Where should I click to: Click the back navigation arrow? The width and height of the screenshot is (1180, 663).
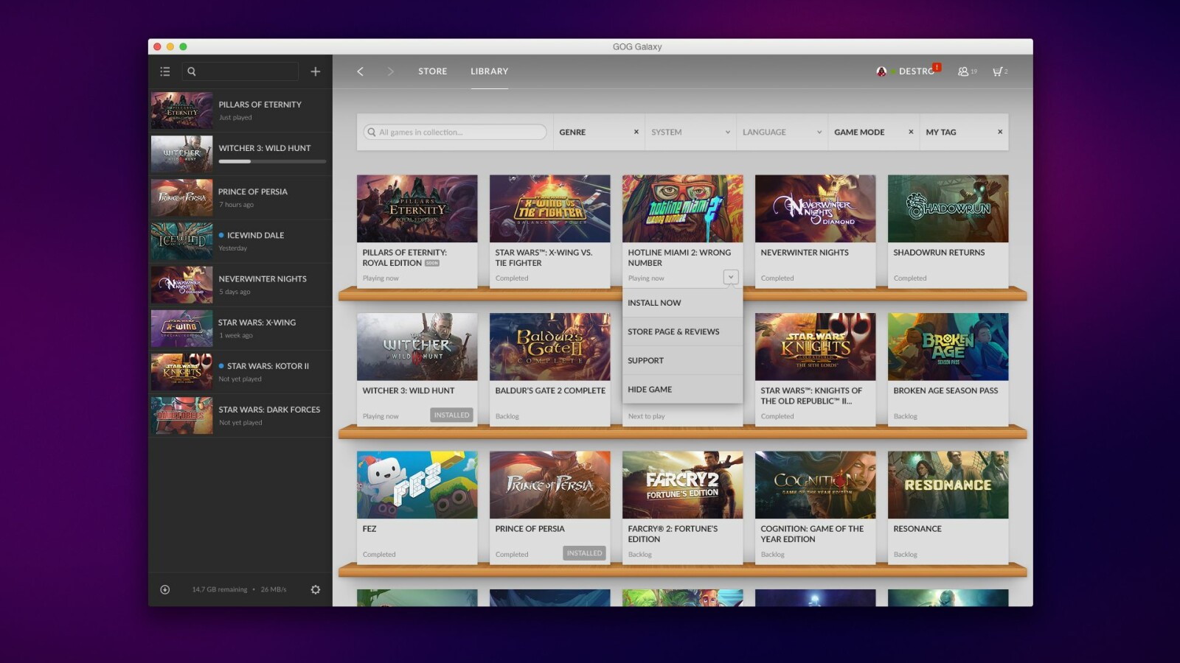coord(360,71)
